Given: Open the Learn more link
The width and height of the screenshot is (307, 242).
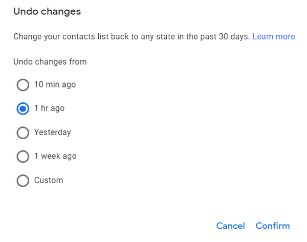Looking at the screenshot, I should pyautogui.click(x=274, y=37).
